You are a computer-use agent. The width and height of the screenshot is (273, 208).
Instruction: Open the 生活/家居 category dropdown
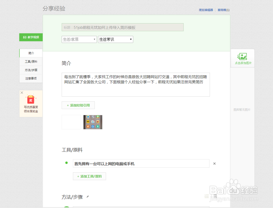[79, 39]
